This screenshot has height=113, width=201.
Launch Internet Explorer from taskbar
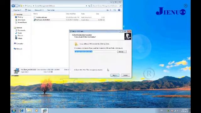22,110
